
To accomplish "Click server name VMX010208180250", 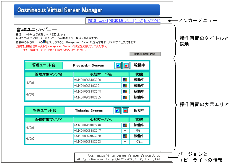I will tap(87, 80).
